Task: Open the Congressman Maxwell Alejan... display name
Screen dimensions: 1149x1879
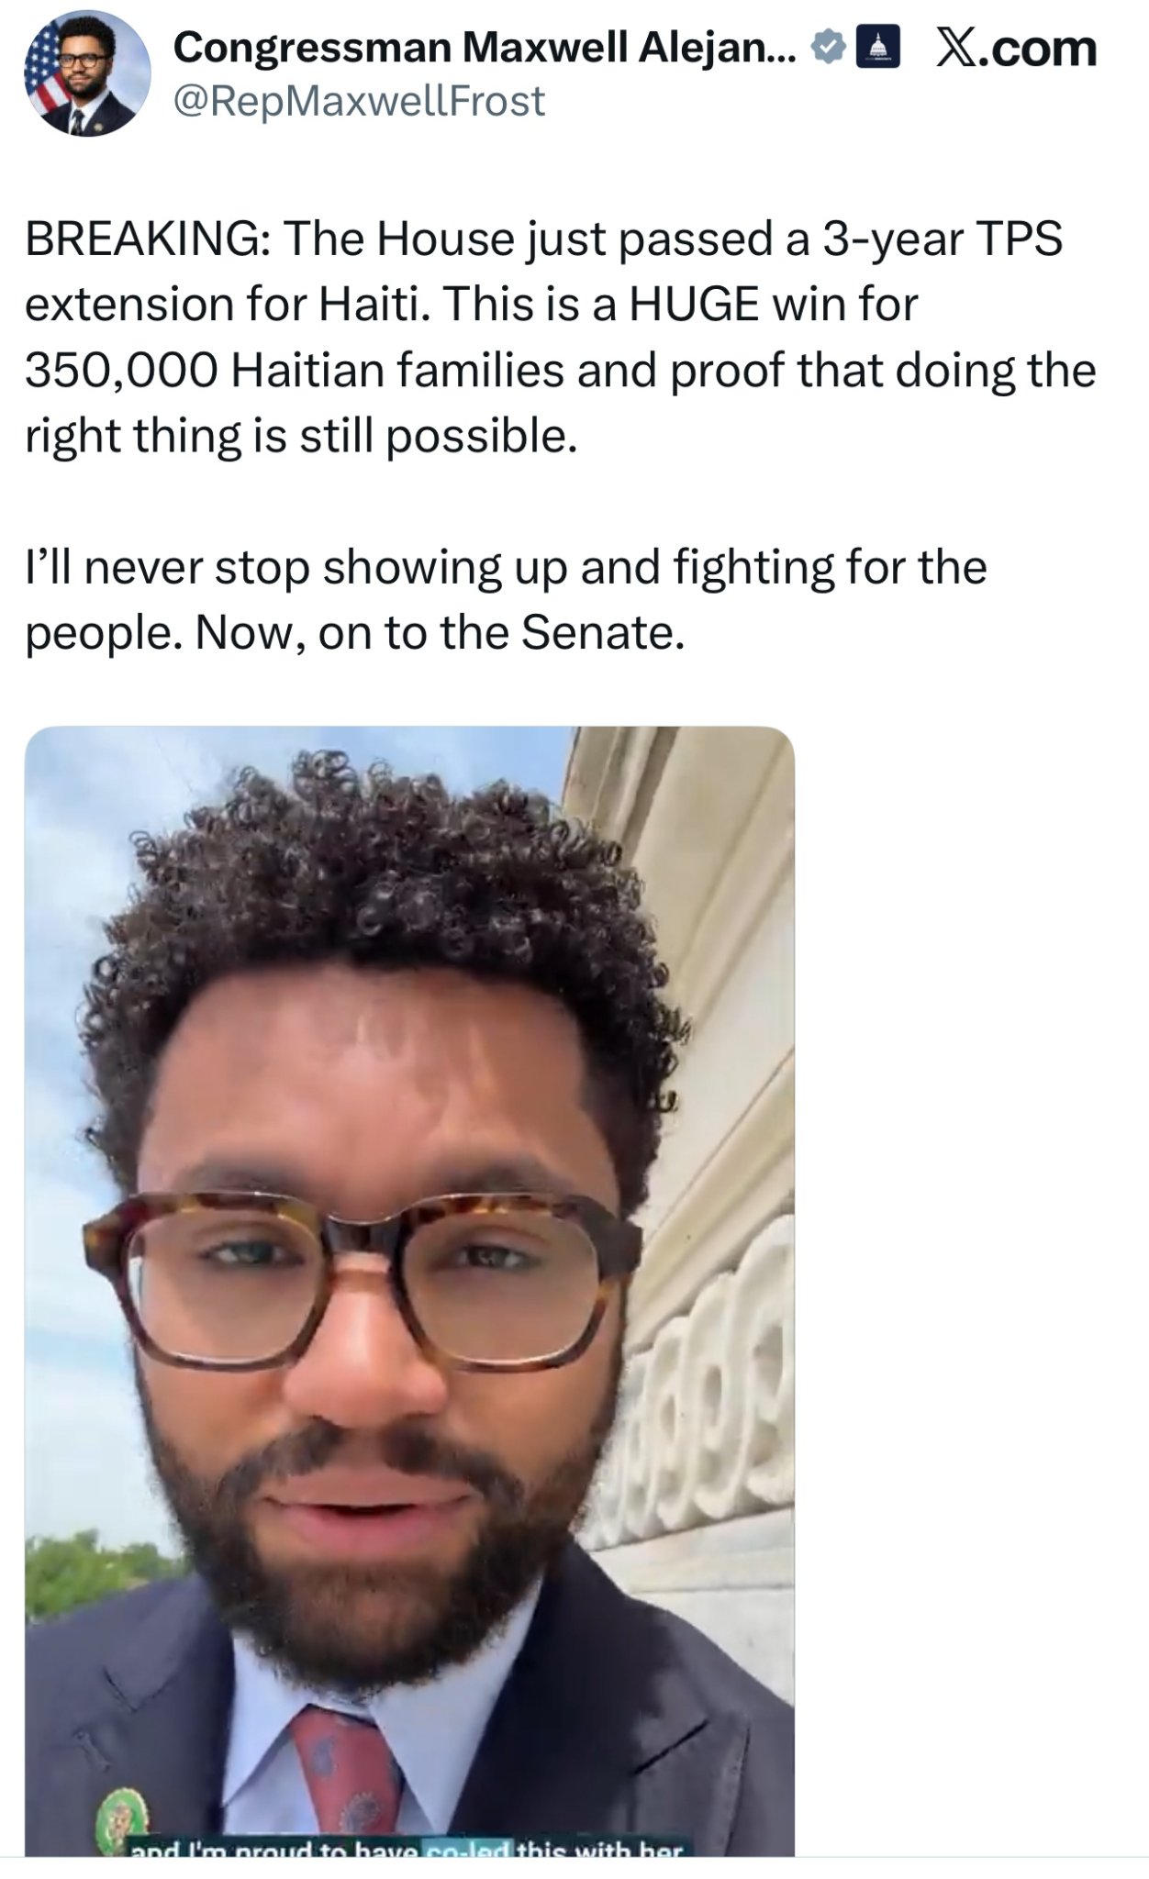Action: point(486,48)
